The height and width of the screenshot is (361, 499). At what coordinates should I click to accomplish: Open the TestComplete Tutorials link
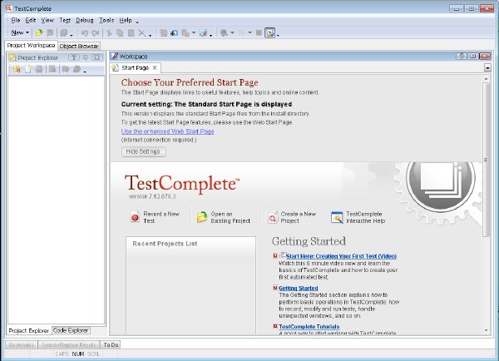tap(309, 327)
